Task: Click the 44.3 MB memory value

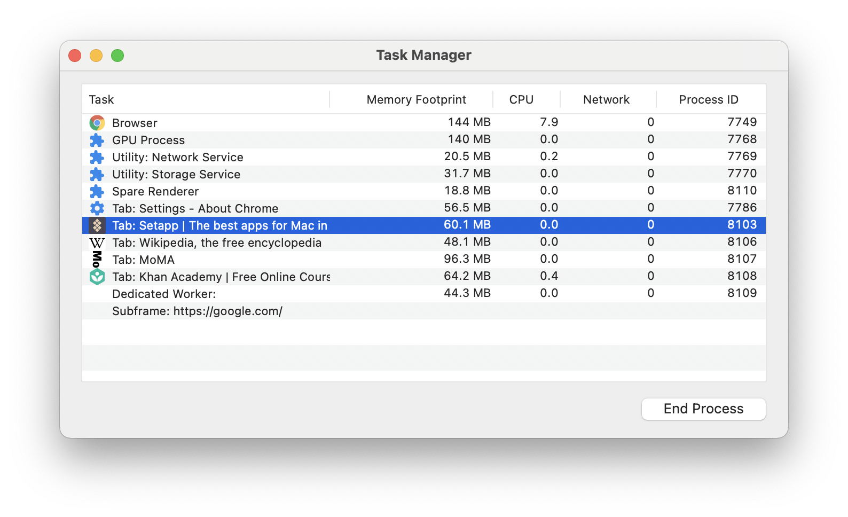Action: (x=467, y=293)
